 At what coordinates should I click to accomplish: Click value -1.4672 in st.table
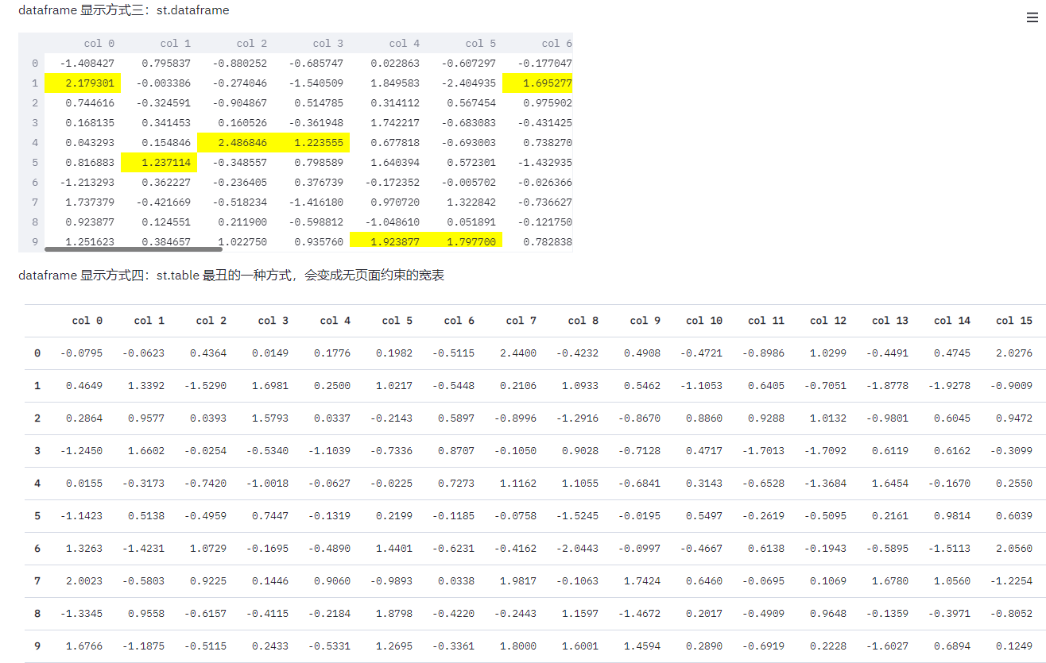639,614
